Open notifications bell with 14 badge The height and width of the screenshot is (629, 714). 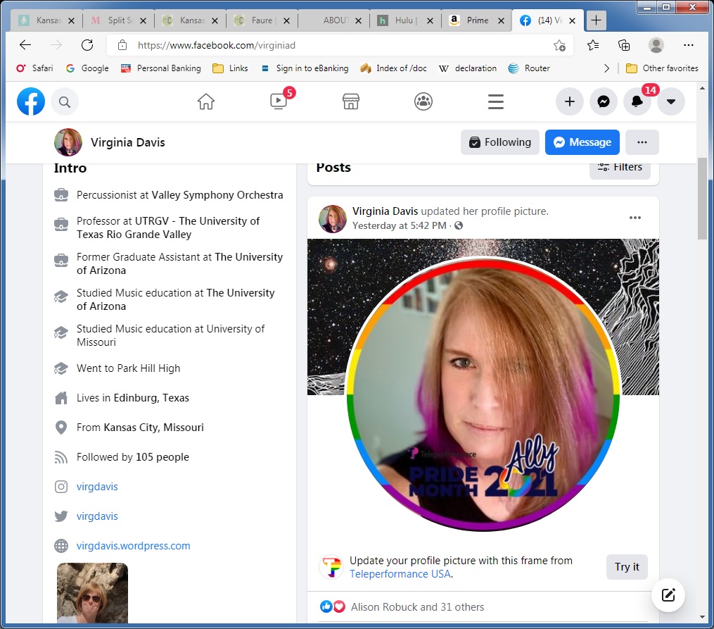point(637,102)
